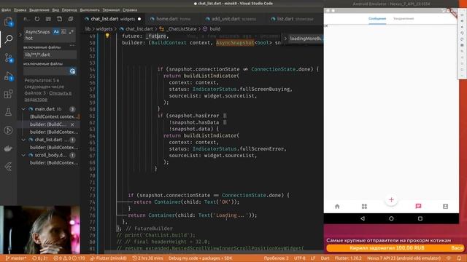Click the lightbulb code action icon
Image resolution: width=467 pixels, height=262 pixels.
point(107,36)
